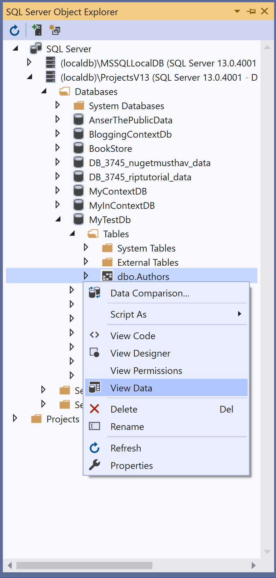Click the Add SQL Server toolbar icon
Viewport: 276px width, 578px height.
point(37,30)
